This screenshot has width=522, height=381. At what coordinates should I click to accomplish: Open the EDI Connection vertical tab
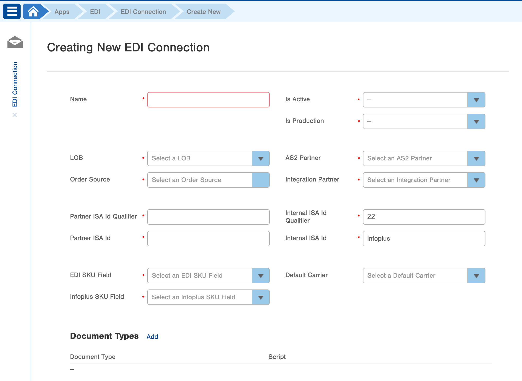click(15, 84)
